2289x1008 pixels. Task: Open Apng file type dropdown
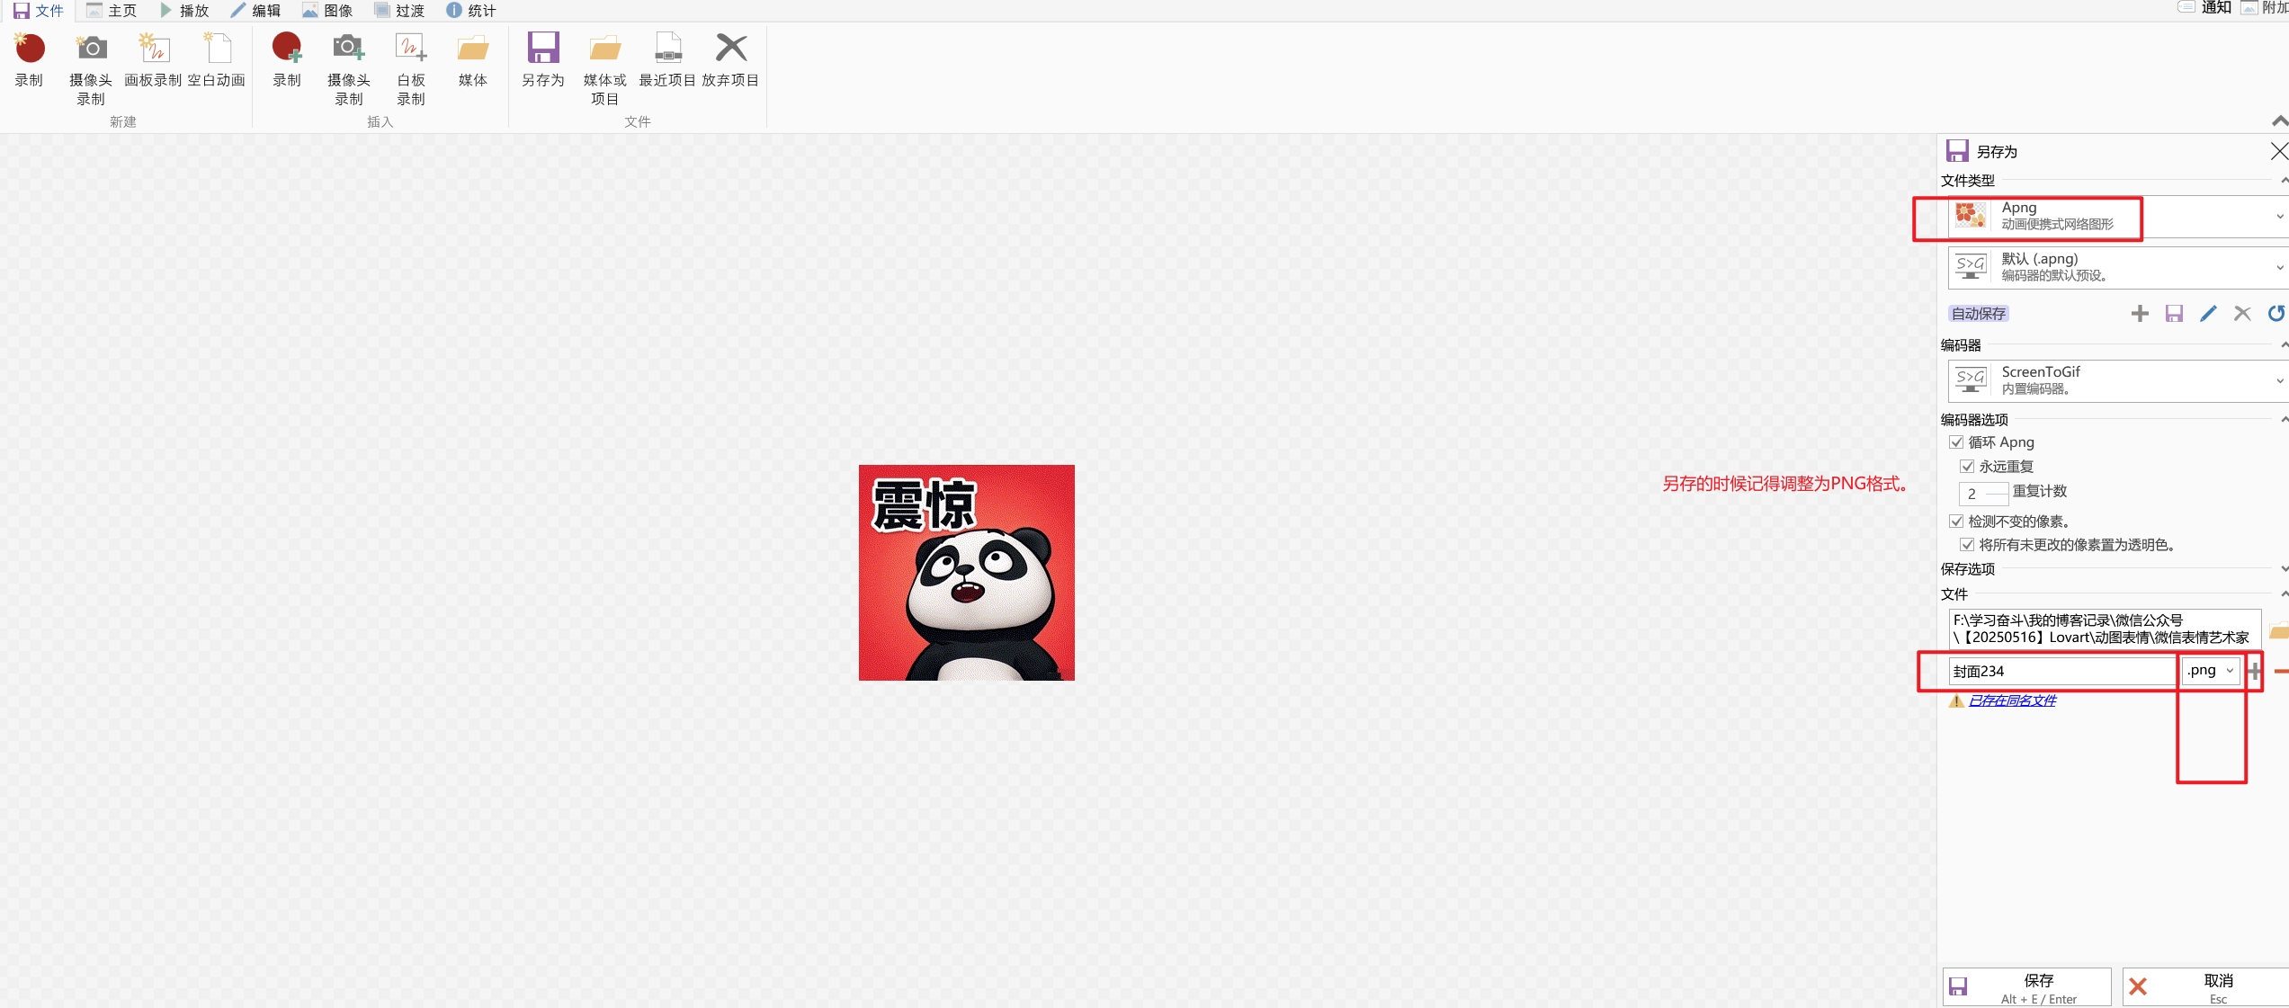click(x=2118, y=216)
